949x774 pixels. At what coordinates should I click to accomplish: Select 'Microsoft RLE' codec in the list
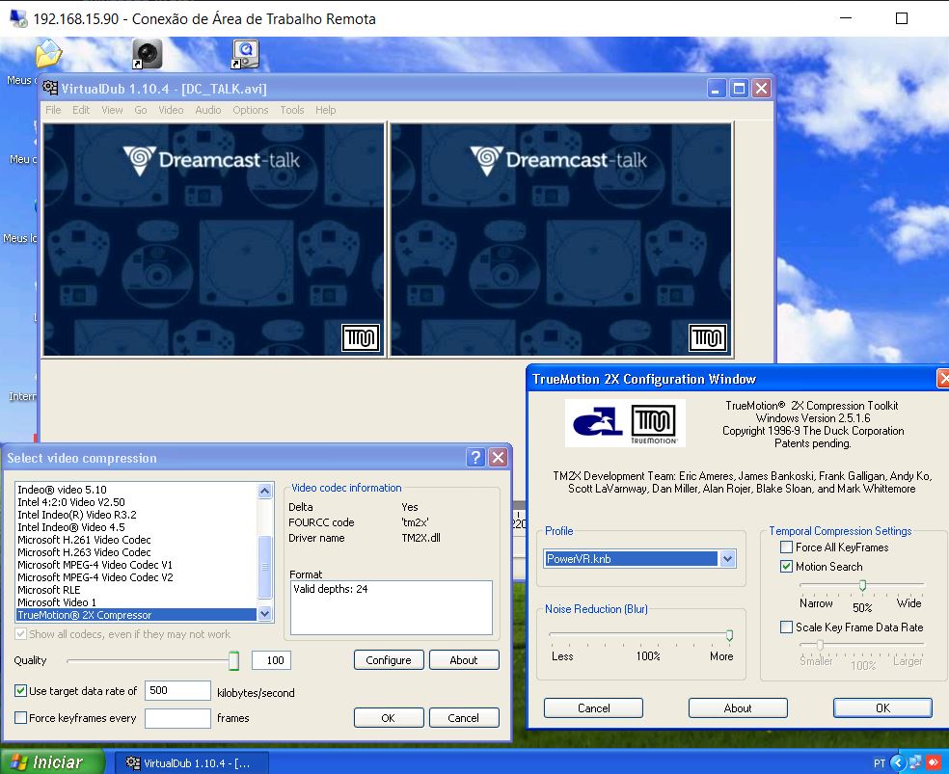pyautogui.click(x=136, y=590)
